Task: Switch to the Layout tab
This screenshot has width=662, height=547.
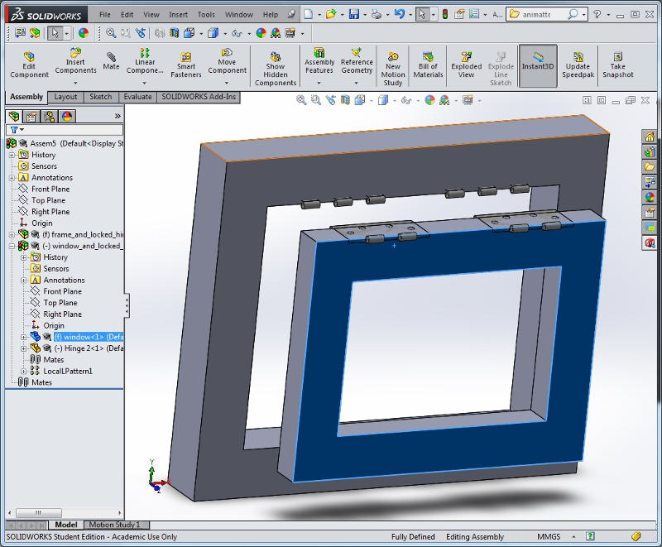Action: (66, 97)
